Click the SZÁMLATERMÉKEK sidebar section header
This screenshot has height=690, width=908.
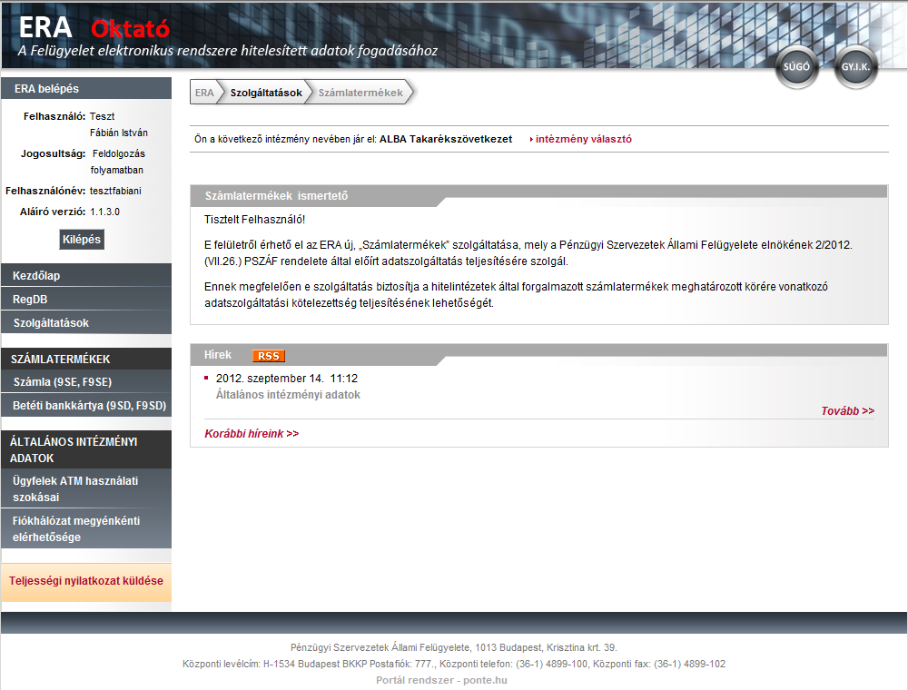click(86, 359)
